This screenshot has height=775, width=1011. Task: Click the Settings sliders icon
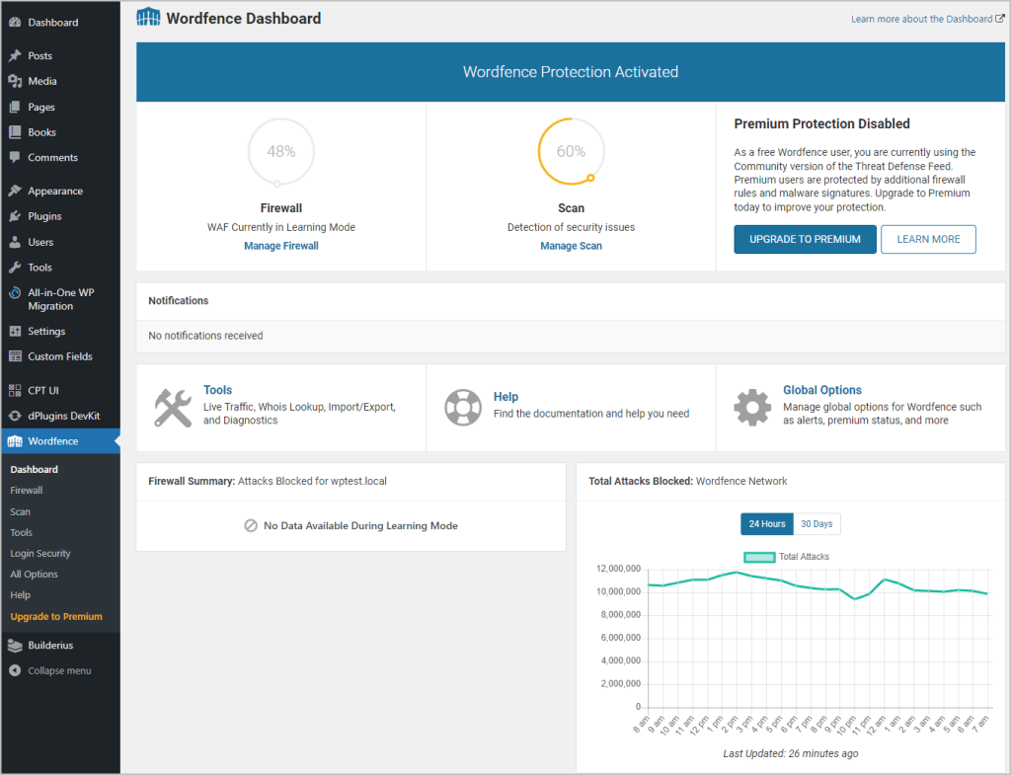15,331
